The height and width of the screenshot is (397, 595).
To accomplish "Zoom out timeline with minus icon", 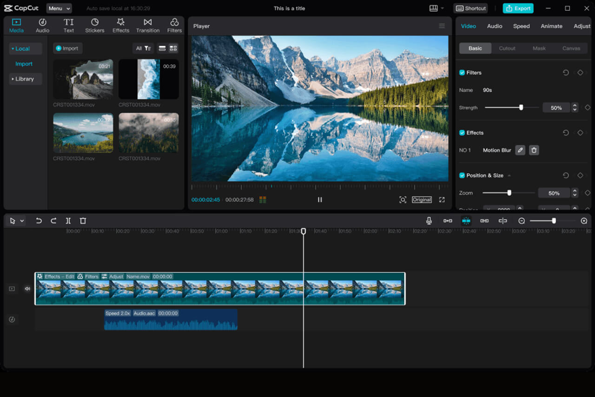I will pos(522,221).
